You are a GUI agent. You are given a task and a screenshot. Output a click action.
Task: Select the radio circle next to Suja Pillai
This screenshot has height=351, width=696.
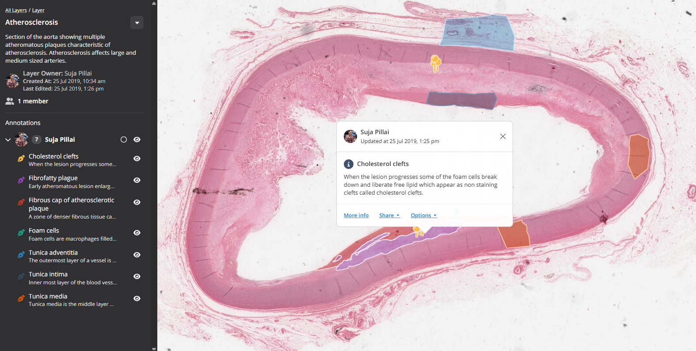click(124, 140)
